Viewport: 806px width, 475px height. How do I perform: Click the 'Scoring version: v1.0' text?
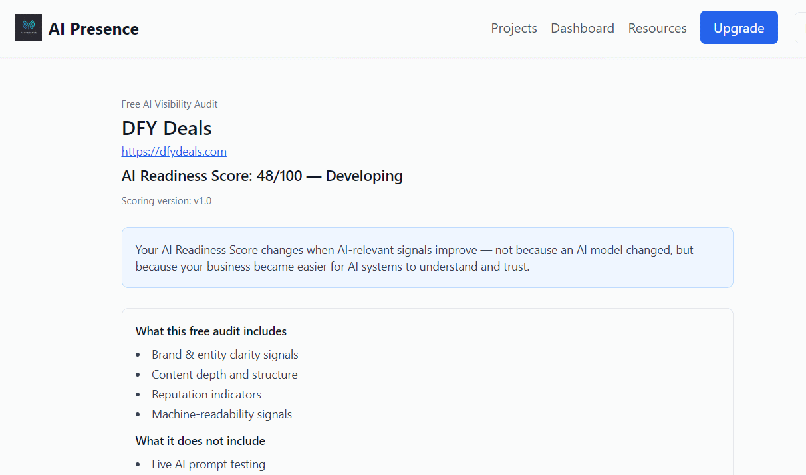click(166, 200)
